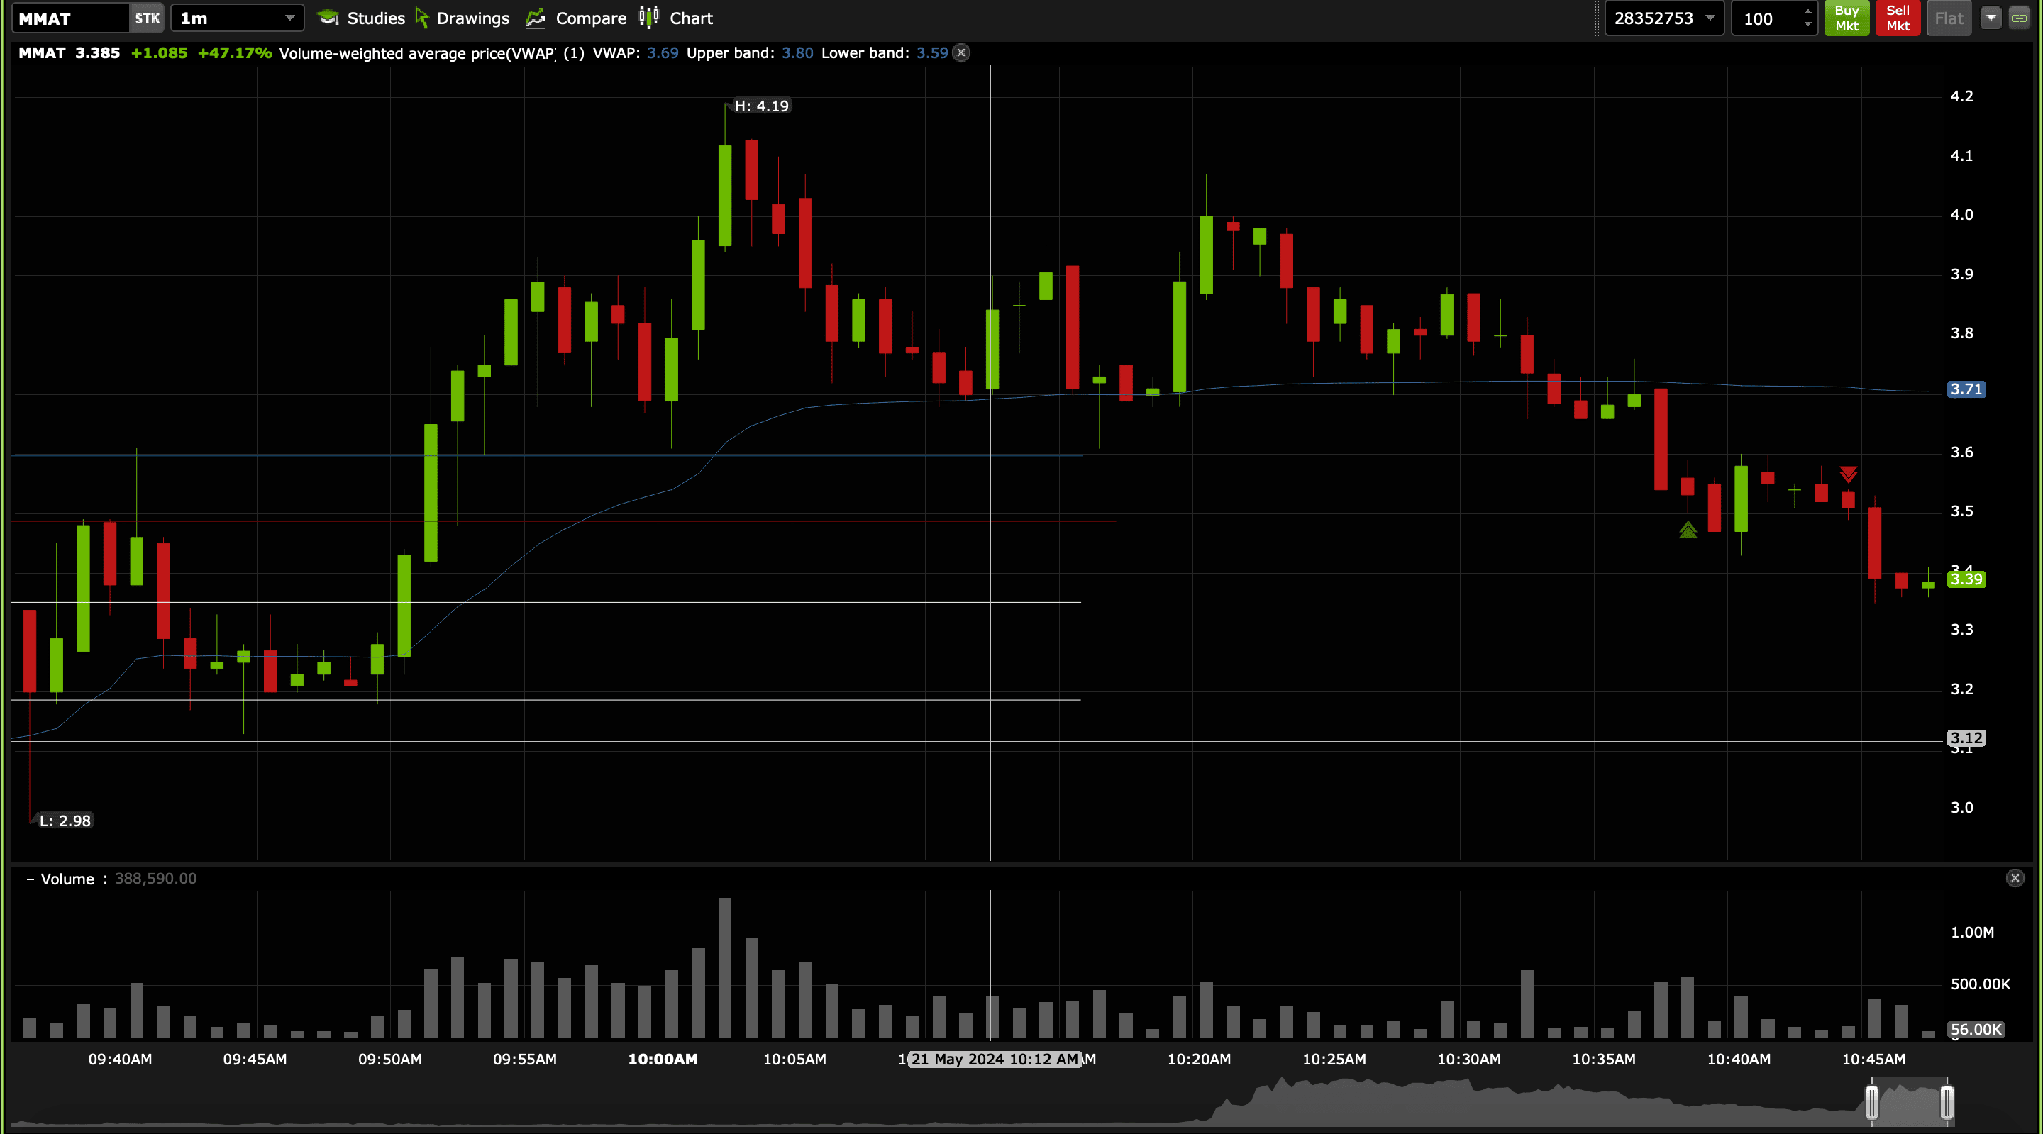This screenshot has height=1134, width=2043.
Task: Click the Flat position button
Action: [x=1949, y=18]
